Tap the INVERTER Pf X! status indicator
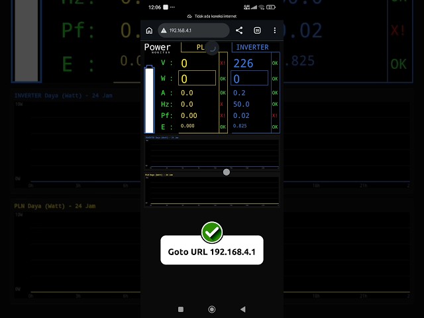Viewport: 424px width, 318px height. pyautogui.click(x=275, y=115)
